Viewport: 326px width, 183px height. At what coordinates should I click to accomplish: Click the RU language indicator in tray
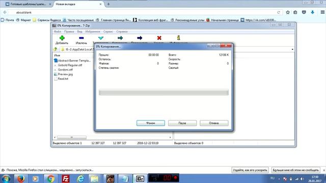click(273, 178)
